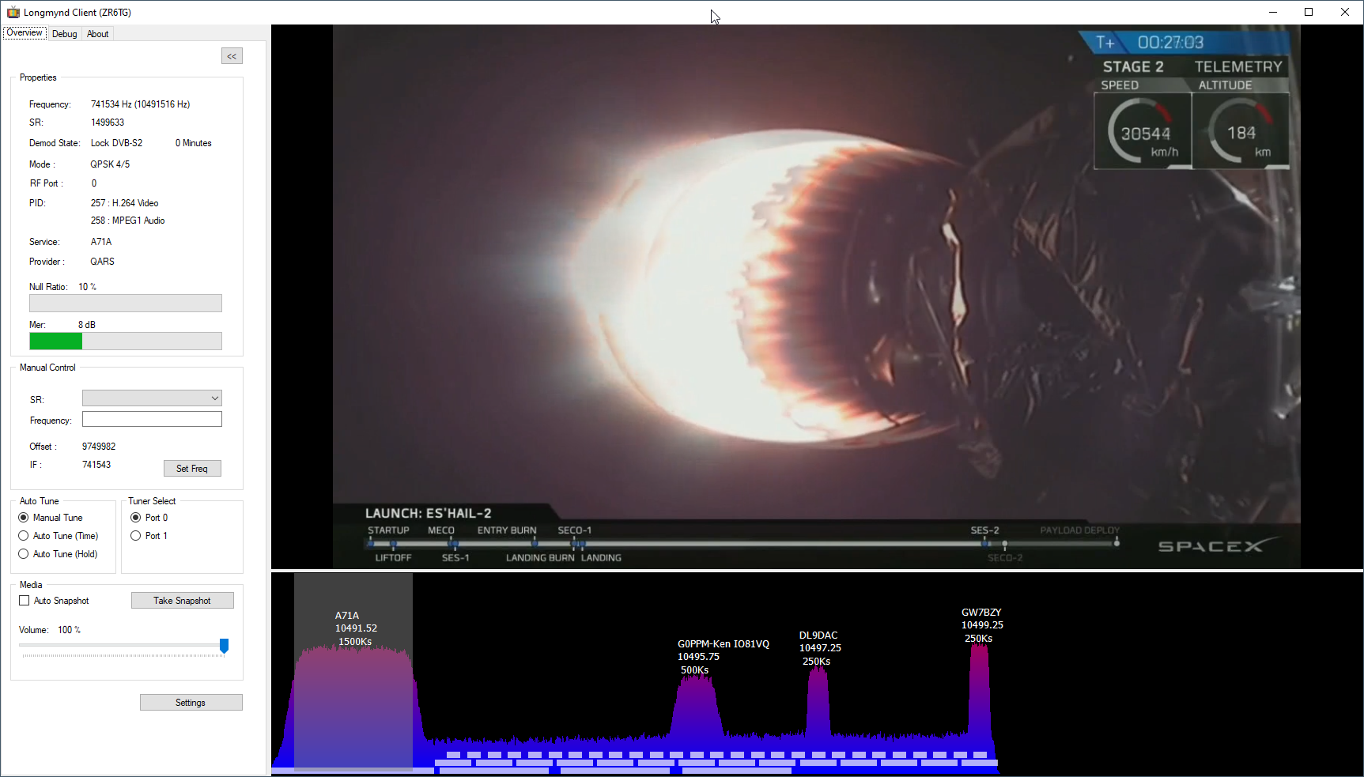Switch to the About tab

click(x=97, y=34)
